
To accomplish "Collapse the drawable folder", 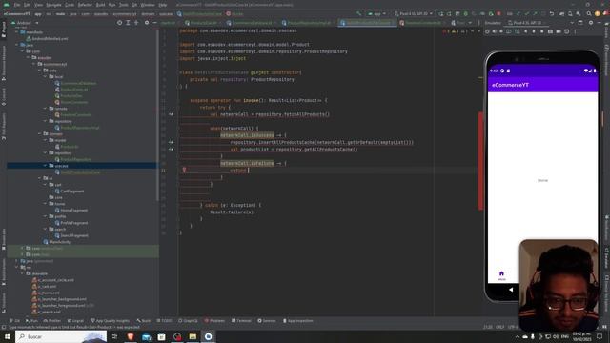I will (23, 273).
